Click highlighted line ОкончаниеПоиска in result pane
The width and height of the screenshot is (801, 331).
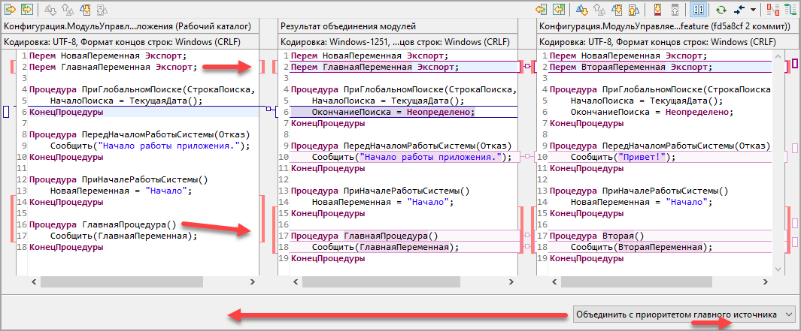tap(393, 112)
